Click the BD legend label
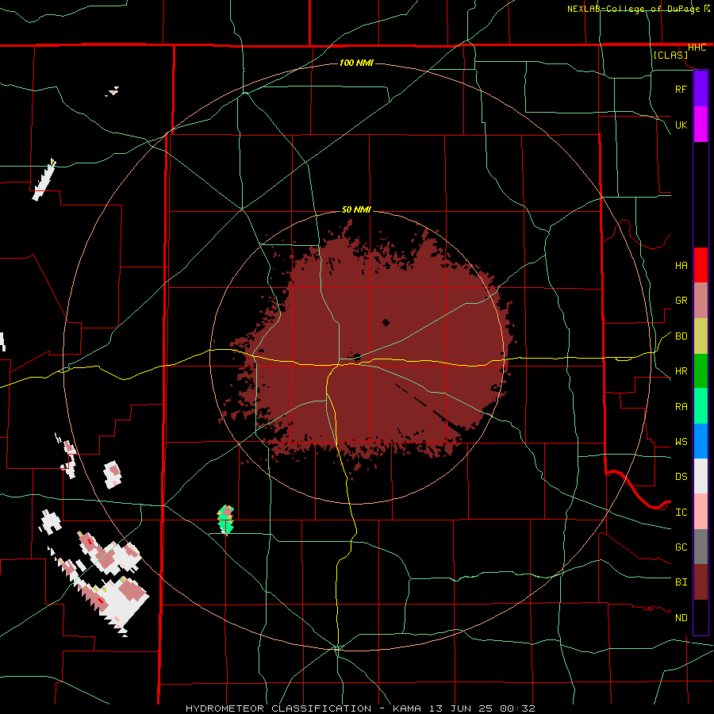 pos(681,336)
